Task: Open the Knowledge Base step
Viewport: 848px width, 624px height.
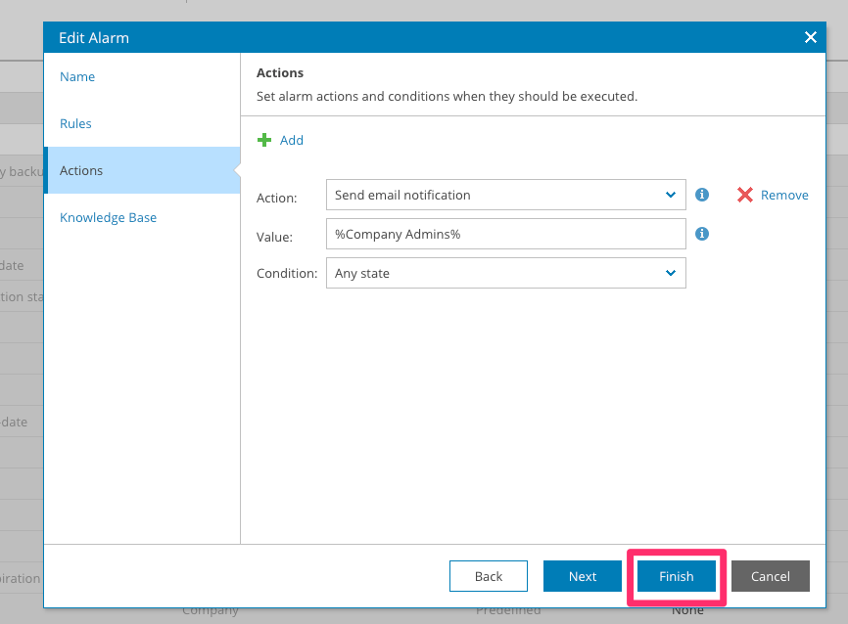Action: pos(108,217)
